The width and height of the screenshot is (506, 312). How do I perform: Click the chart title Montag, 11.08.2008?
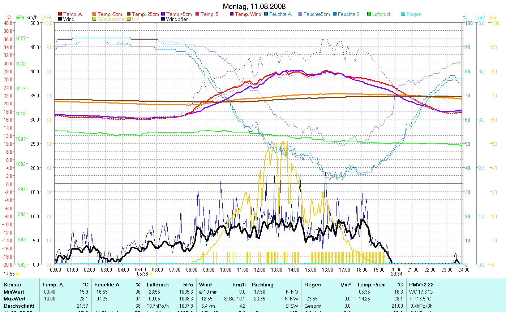click(254, 6)
